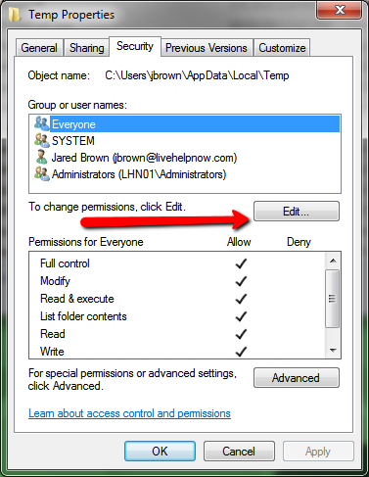Click the Object name path text
The width and height of the screenshot is (369, 477).
[x=197, y=75]
